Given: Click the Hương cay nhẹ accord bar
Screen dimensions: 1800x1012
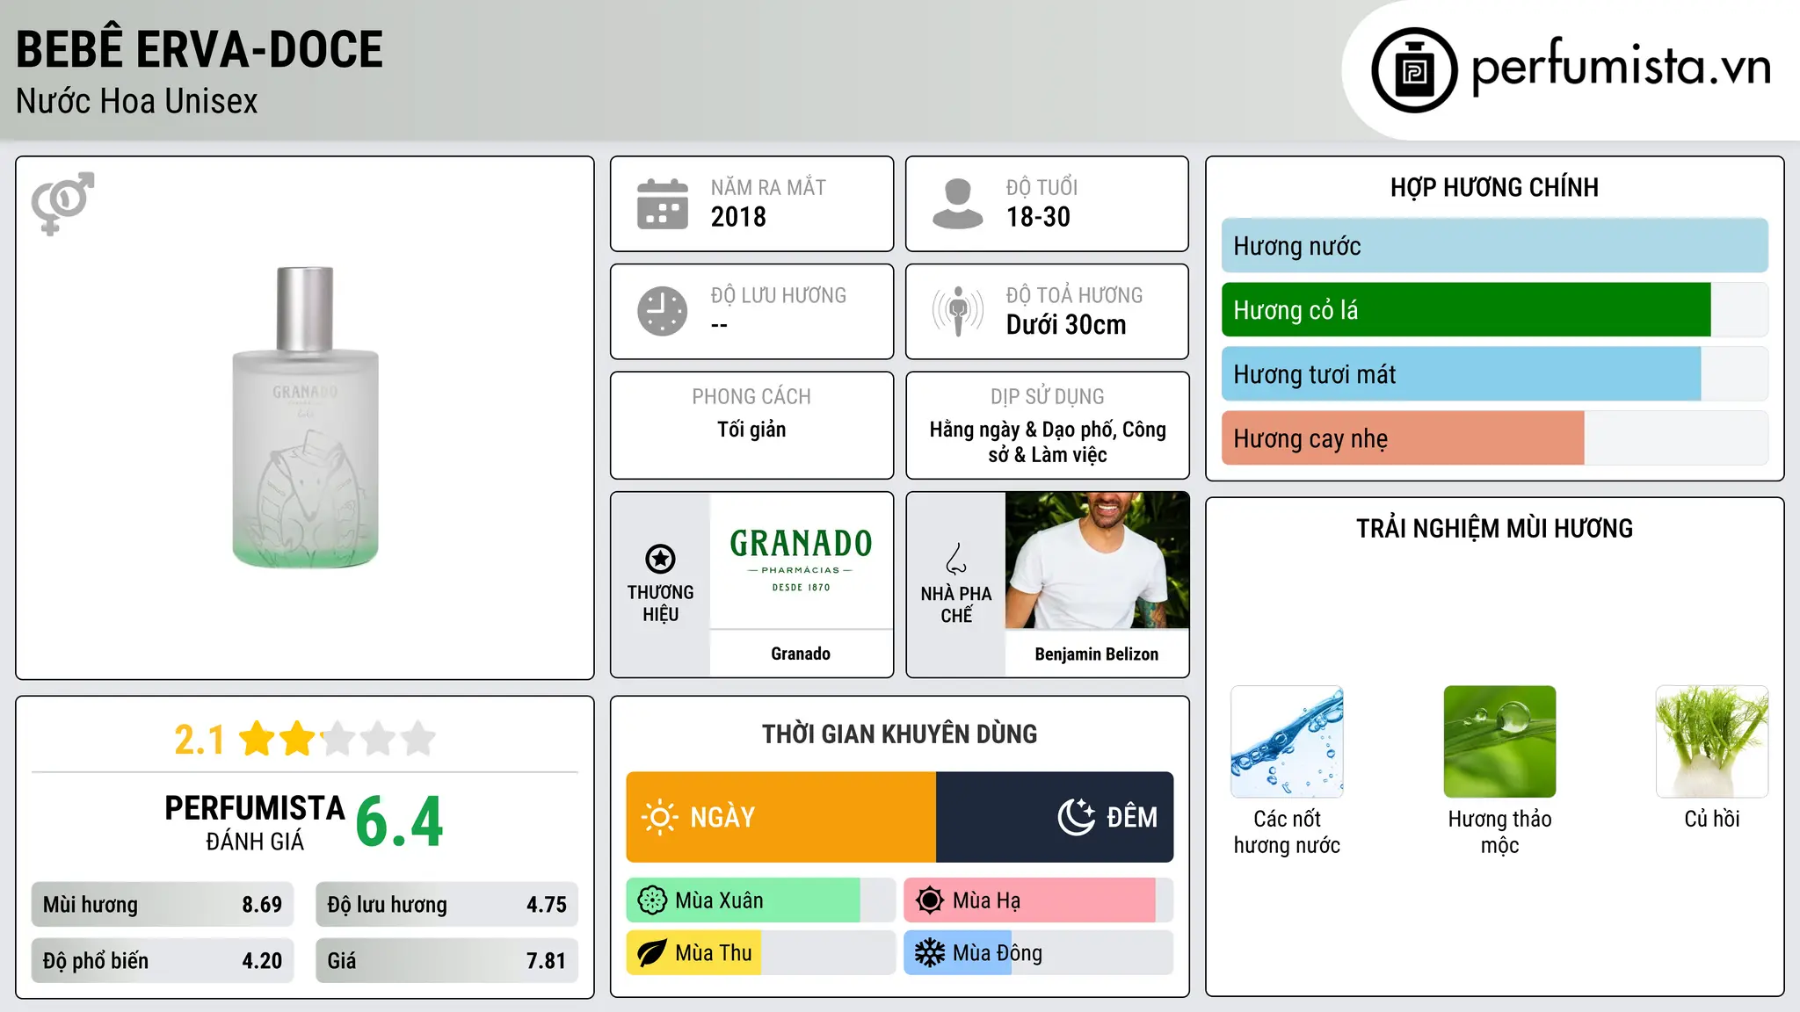Looking at the screenshot, I should pos(1494,438).
